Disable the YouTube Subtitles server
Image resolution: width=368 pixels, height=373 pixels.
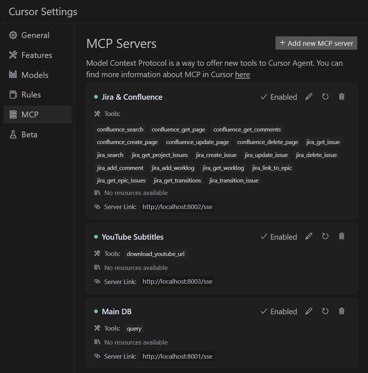coord(279,237)
